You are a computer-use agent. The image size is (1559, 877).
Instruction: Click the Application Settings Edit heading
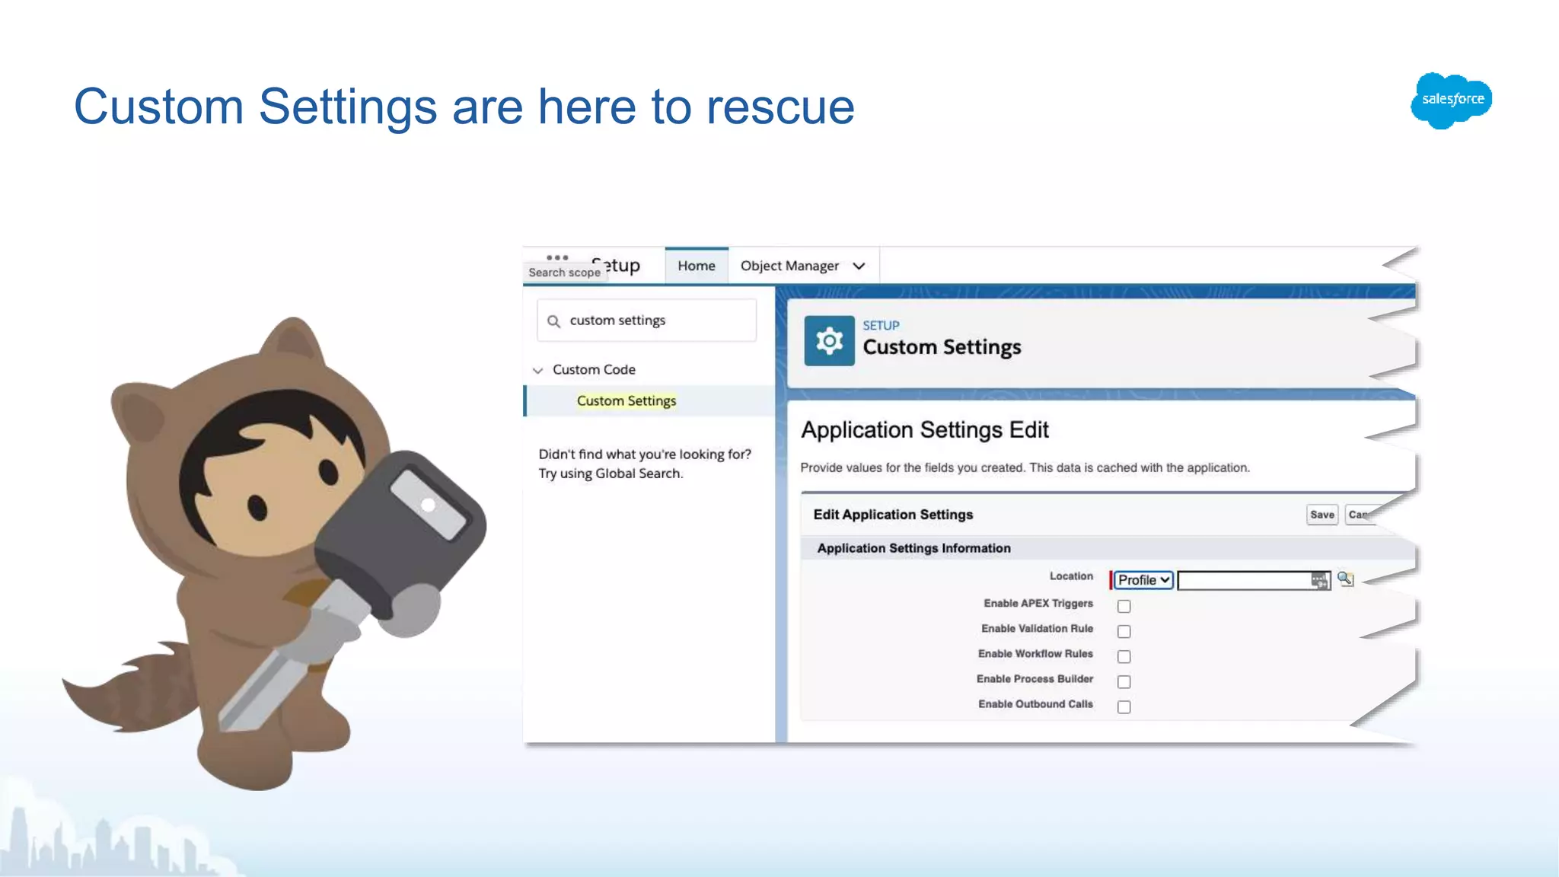(925, 430)
